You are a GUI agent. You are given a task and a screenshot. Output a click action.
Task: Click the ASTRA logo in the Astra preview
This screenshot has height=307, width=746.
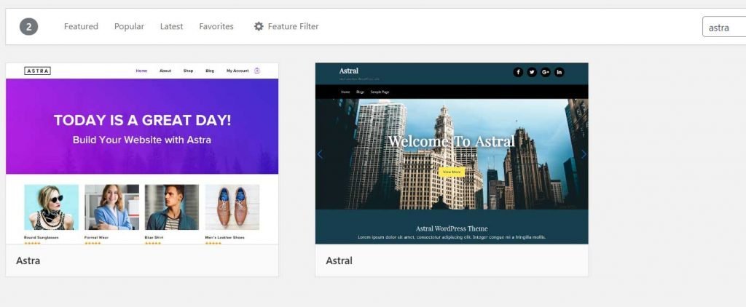pyautogui.click(x=37, y=71)
